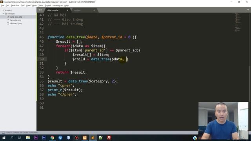
Task: Open FileZilla from taskbar
Action: click(109, 137)
